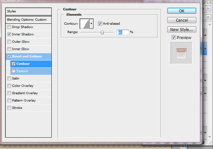Image resolution: width=213 pixels, height=149 pixels.
Task: Select the Stroke effect entry
Action: pos(17,108)
